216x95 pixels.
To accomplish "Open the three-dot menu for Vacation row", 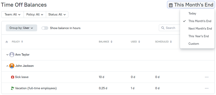I will pos(207,88).
